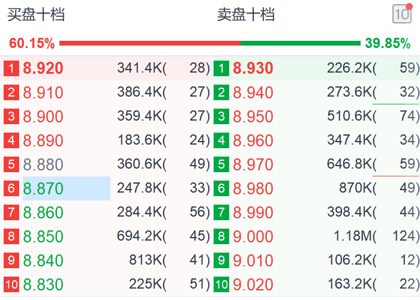Select the 买盘十档 header tab
The image size is (420, 300).
[x=36, y=15]
